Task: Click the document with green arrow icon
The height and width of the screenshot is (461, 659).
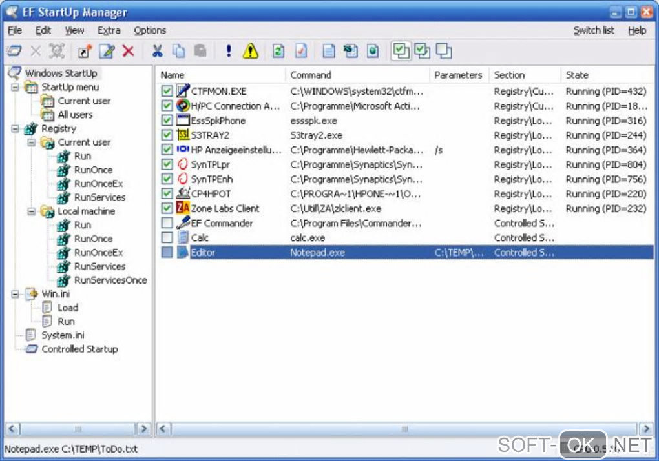Action: (x=351, y=51)
